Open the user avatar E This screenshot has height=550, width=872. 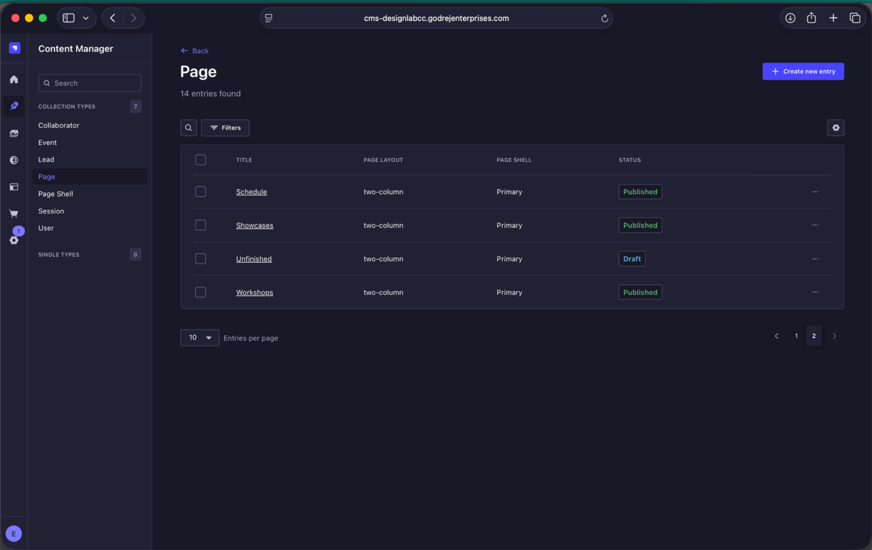14,533
